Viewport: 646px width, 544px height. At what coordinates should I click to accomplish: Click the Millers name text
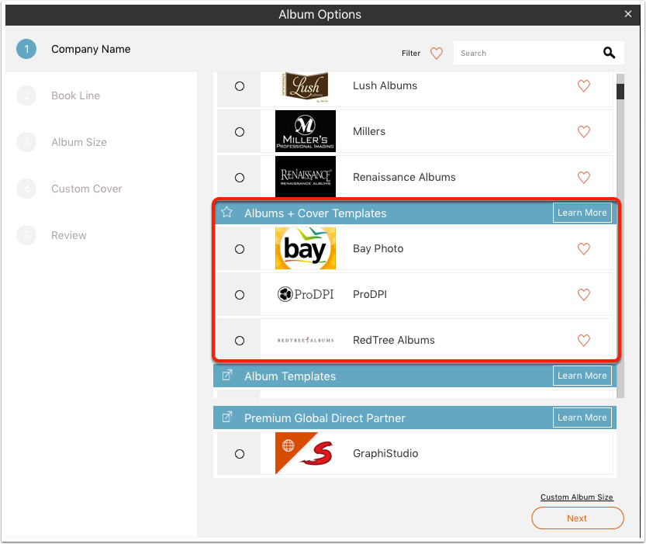pos(369,131)
